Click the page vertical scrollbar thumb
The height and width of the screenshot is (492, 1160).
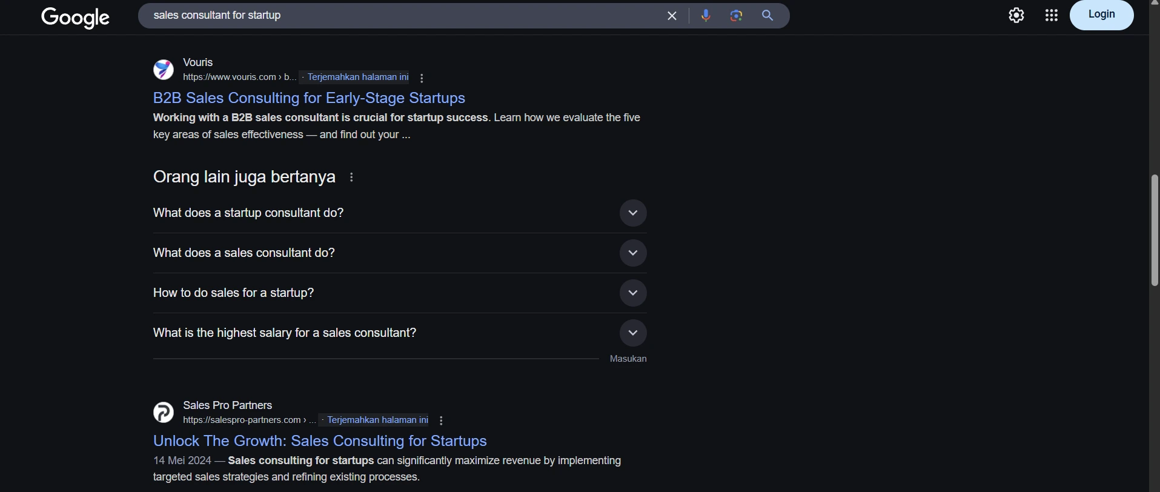[1155, 230]
